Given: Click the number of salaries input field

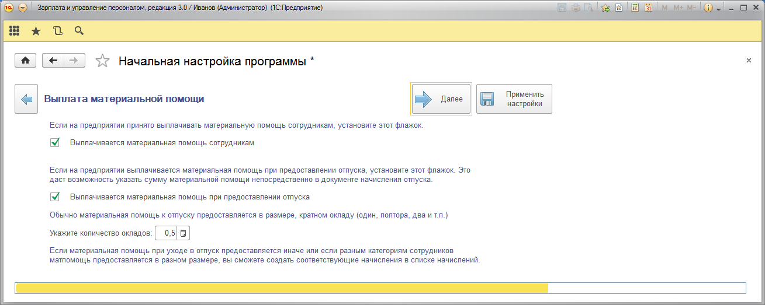Looking at the screenshot, I should (167, 233).
